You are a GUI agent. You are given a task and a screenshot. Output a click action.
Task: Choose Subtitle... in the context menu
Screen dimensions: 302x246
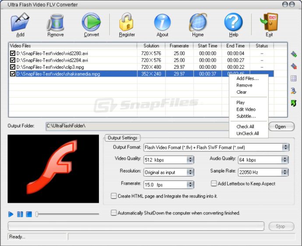pyautogui.click(x=246, y=116)
